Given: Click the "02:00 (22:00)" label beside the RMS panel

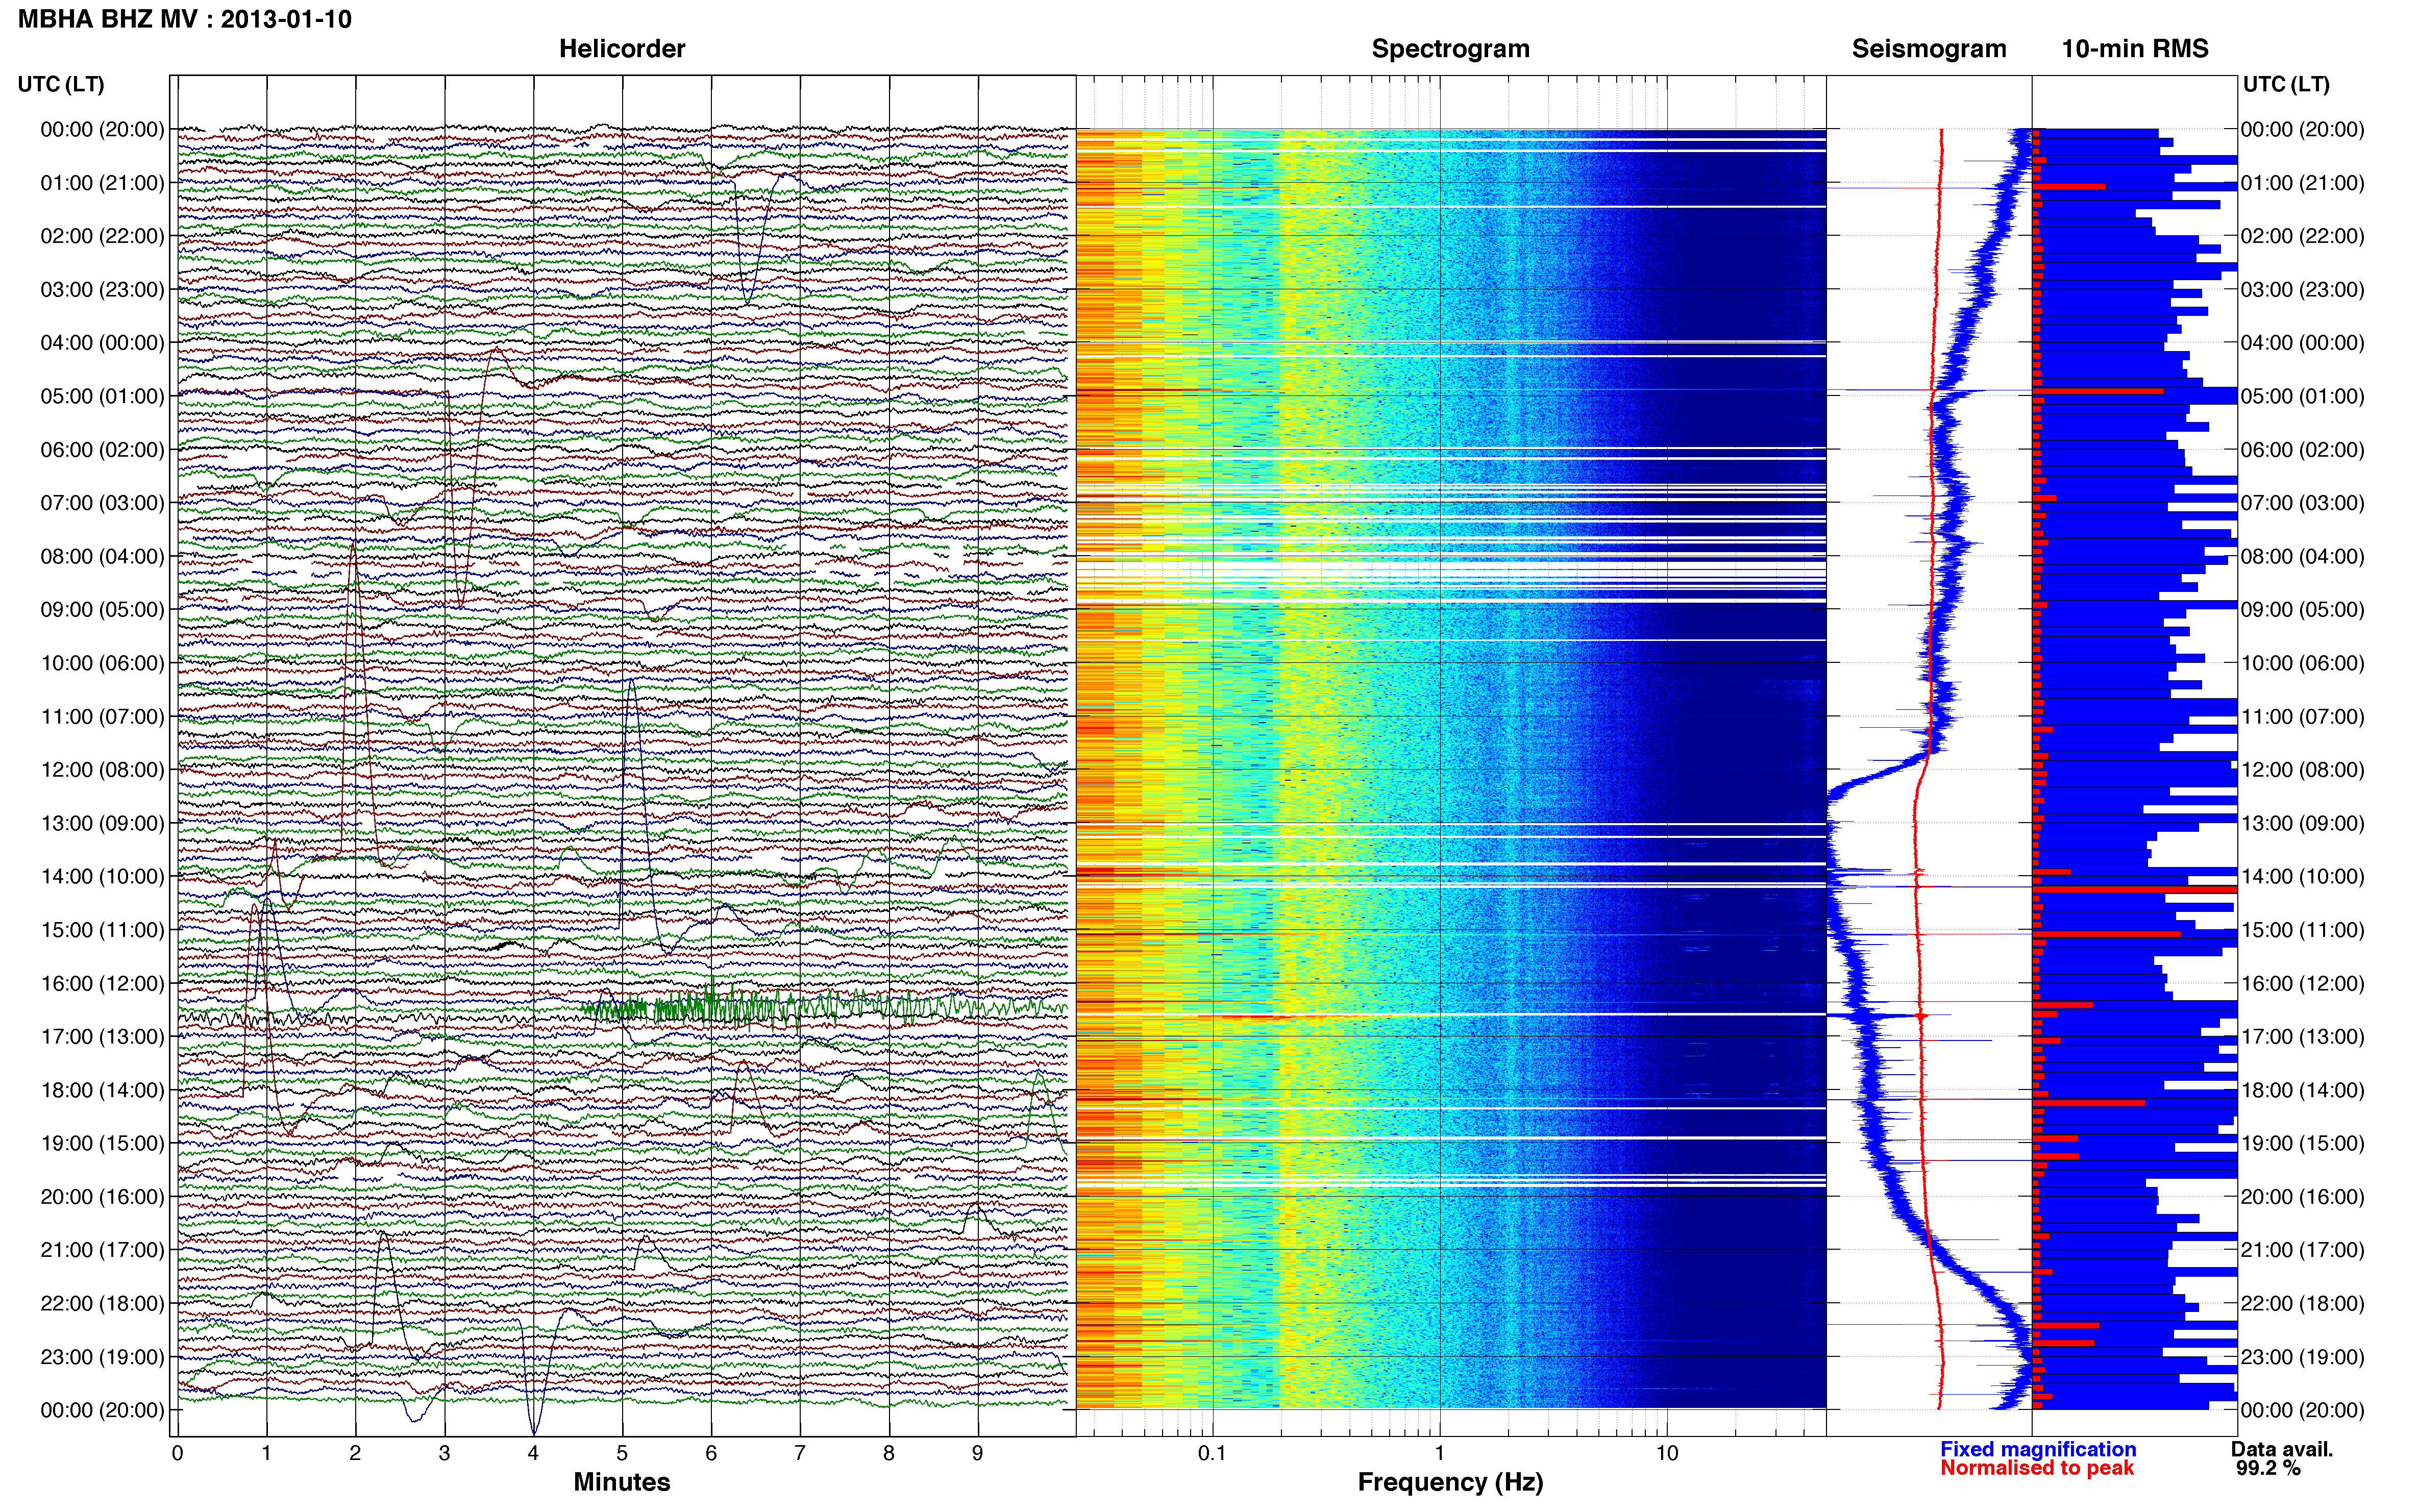Looking at the screenshot, I should click(x=2303, y=236).
